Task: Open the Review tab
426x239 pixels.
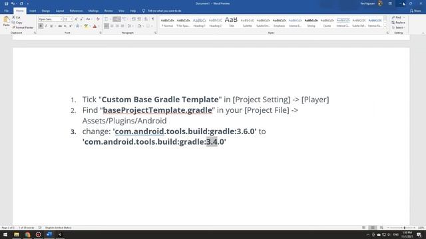Action: tap(108, 11)
